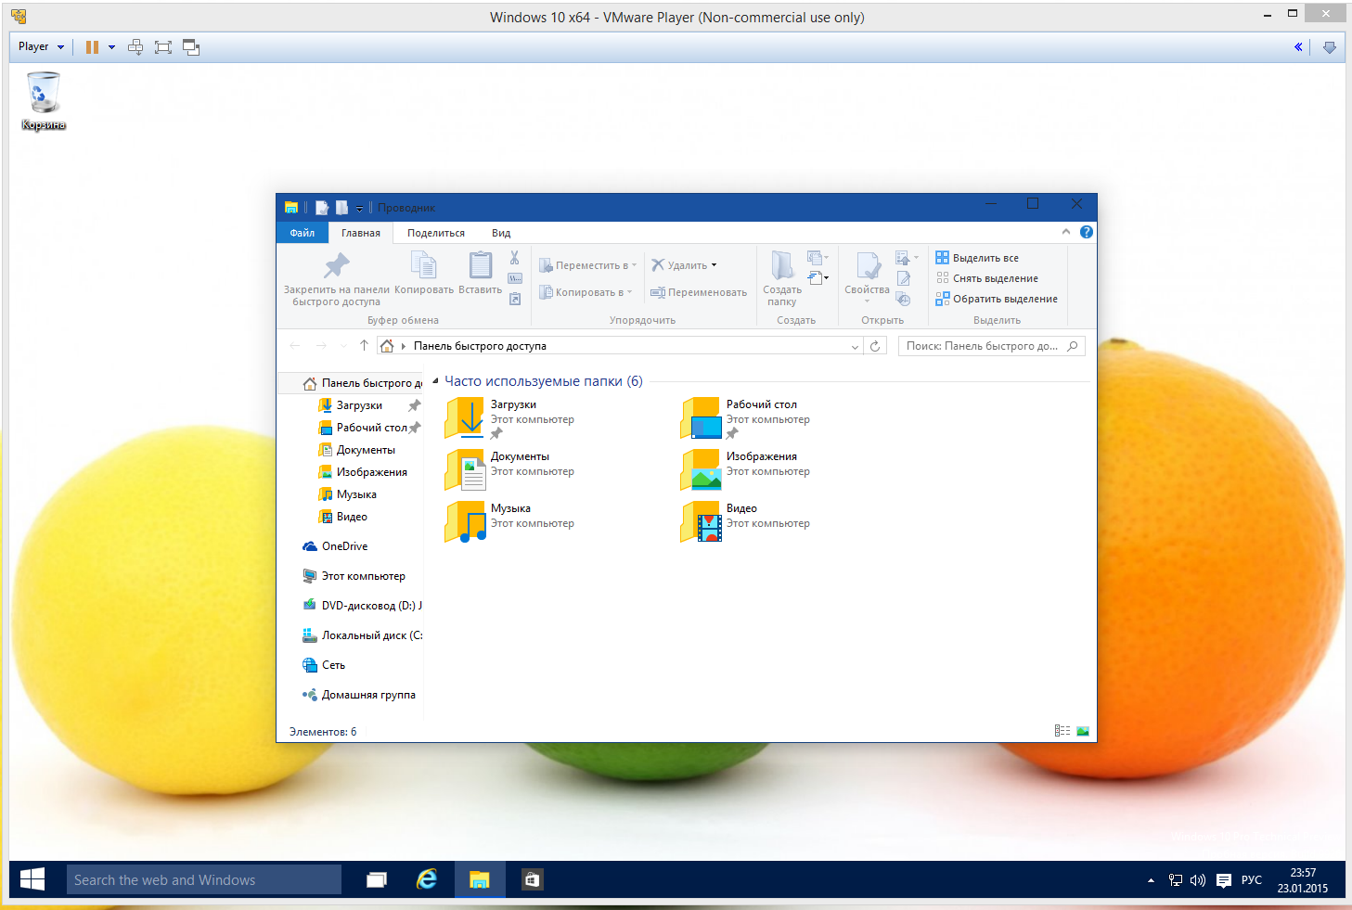Click the New Folder icon in the ribbon
1352x910 pixels.
point(782,267)
